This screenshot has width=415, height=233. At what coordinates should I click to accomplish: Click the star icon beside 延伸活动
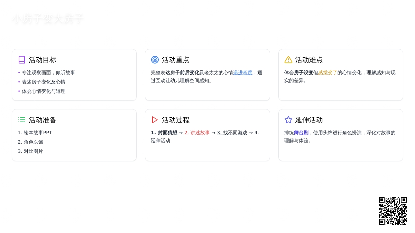point(288,120)
